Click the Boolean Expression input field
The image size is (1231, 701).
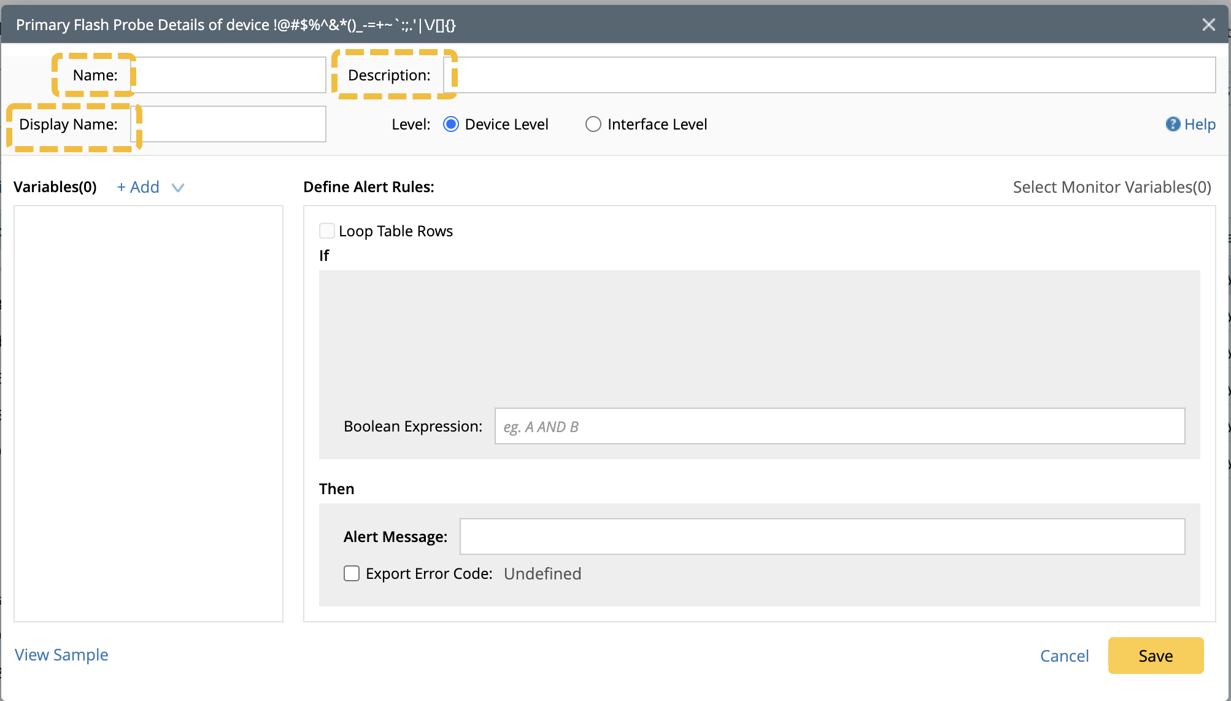pos(839,426)
